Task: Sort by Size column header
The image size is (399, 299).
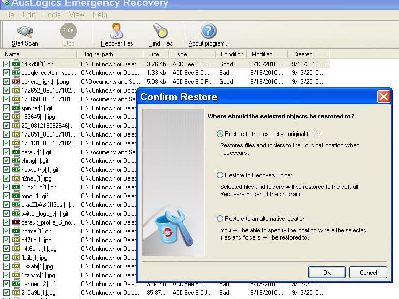Action: 156,54
